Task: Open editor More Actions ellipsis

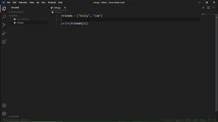Action: (214, 7)
